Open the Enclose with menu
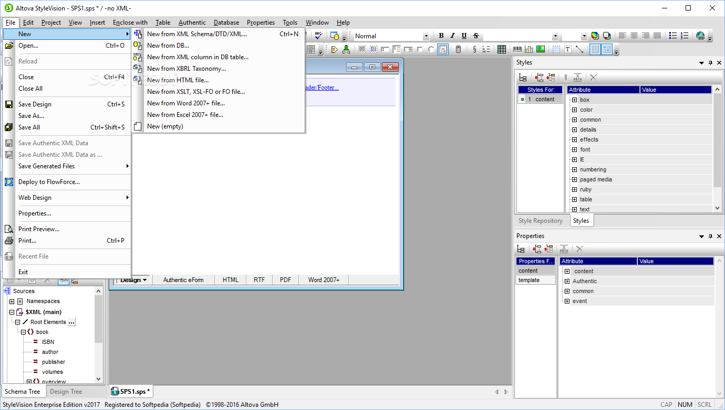 tap(130, 23)
